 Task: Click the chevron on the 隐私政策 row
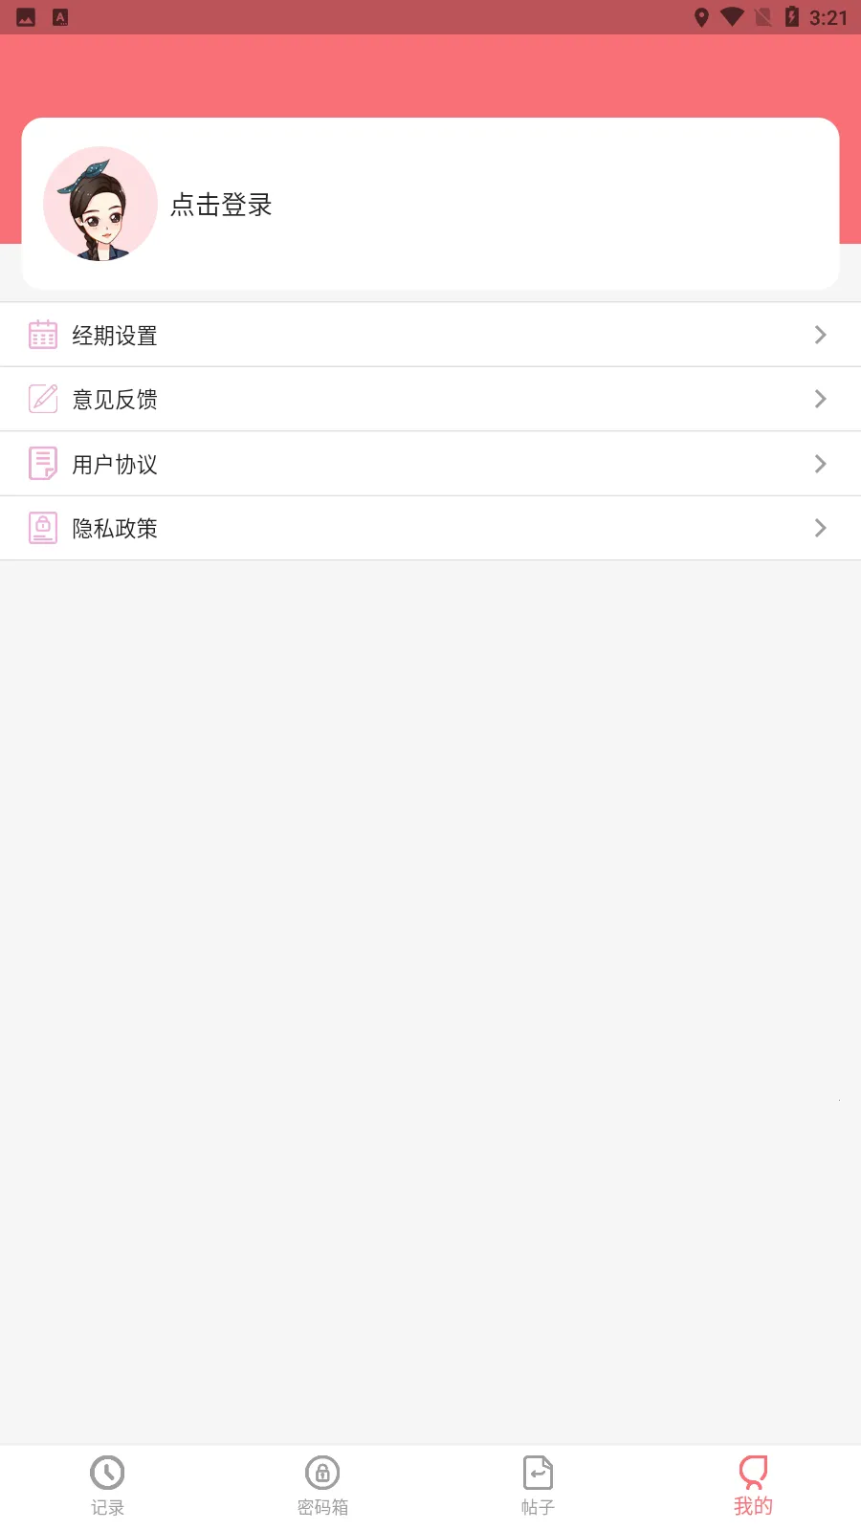(820, 528)
